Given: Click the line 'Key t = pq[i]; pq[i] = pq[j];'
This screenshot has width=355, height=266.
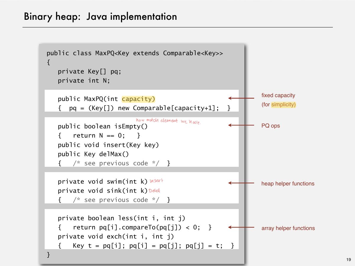Looking at the screenshot, I should 127,246.
